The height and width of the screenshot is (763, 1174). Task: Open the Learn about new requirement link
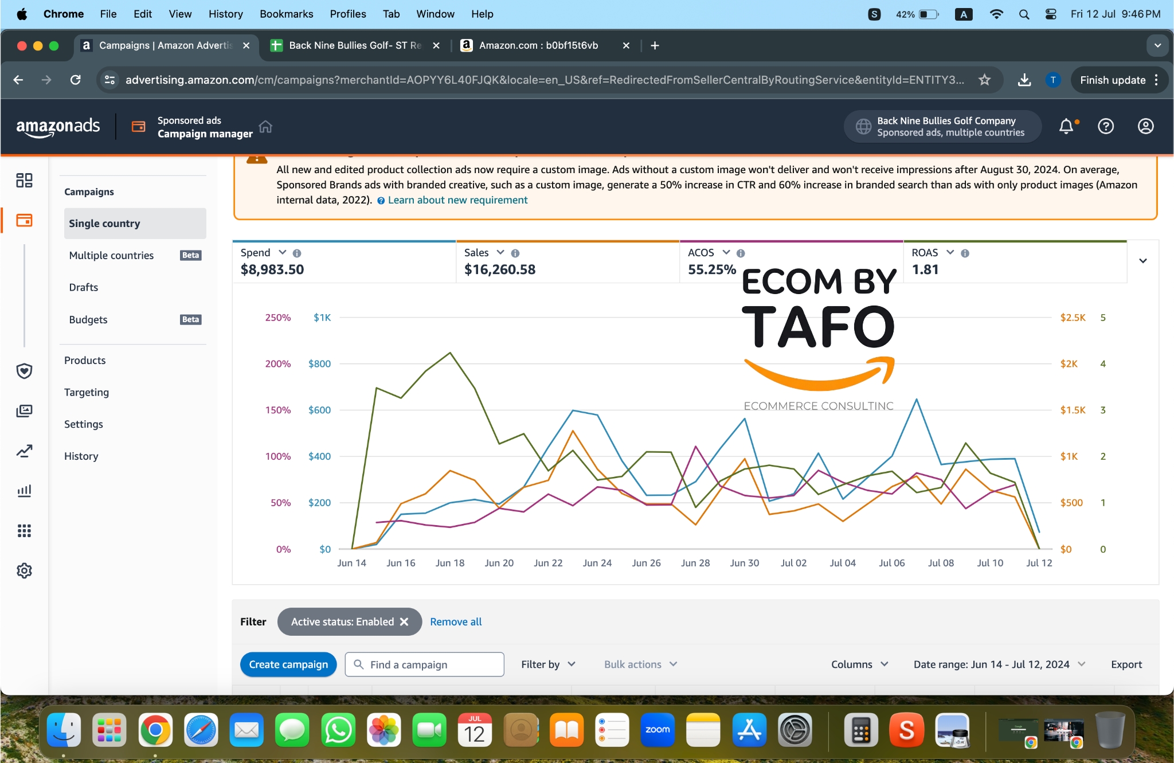coord(457,200)
